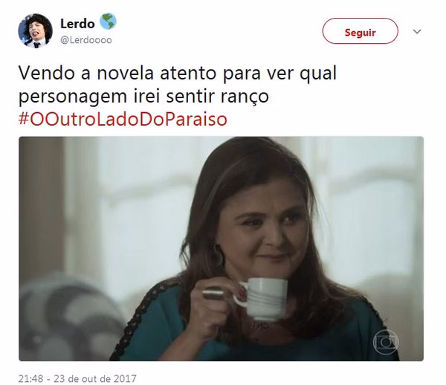Open Lerdo's profile picture avatar

(x=35, y=30)
